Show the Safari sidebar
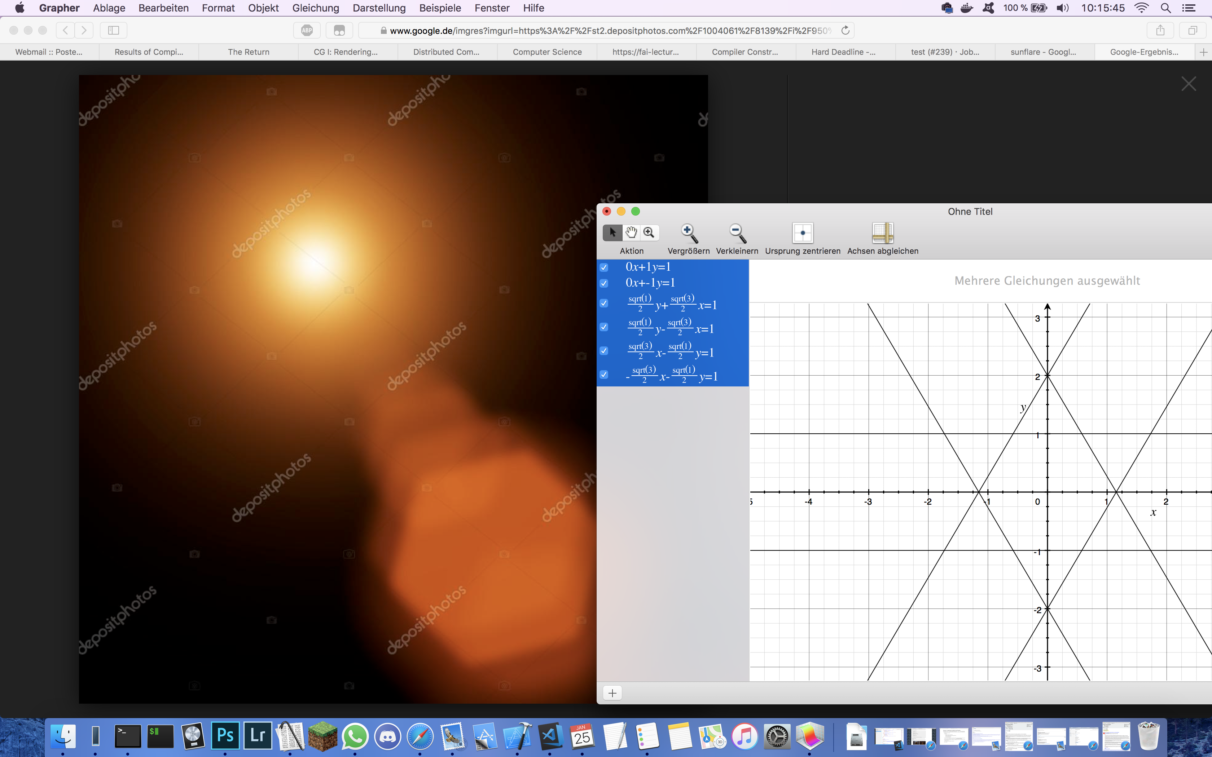Viewport: 1212px width, 757px height. [114, 31]
